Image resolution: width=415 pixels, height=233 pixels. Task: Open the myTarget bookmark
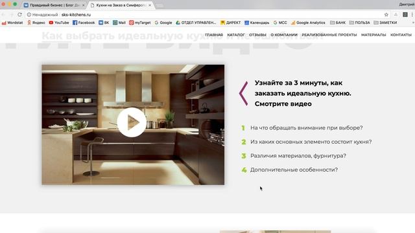pos(140,23)
